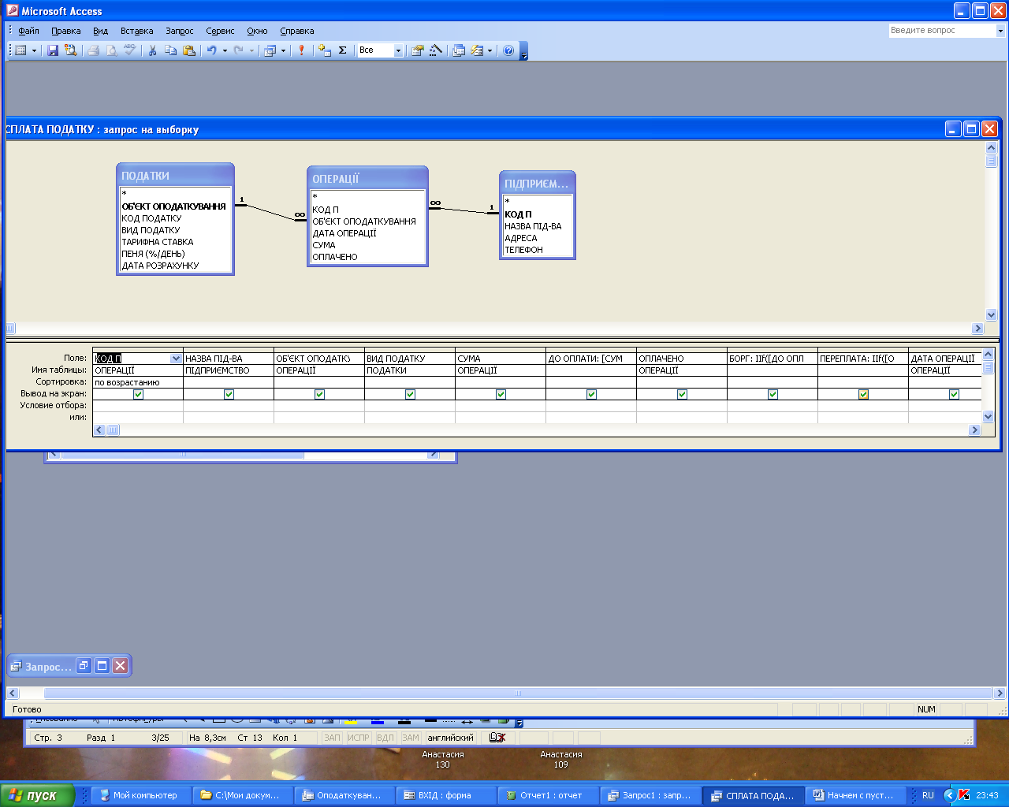The height and width of the screenshot is (807, 1009).
Task: Open the Properties toolbar icon
Action: (417, 50)
